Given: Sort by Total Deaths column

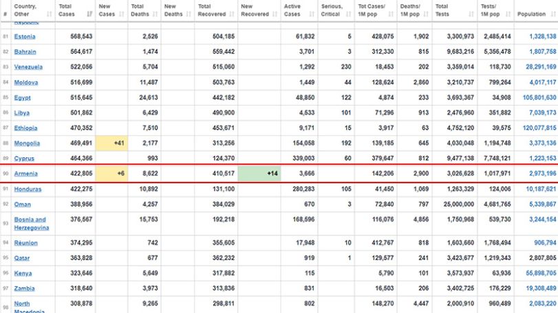Looking at the screenshot, I should (x=144, y=10).
